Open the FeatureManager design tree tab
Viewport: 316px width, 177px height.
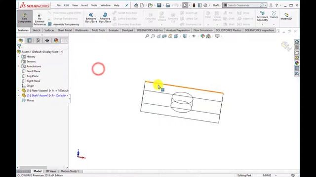(x=21, y=40)
